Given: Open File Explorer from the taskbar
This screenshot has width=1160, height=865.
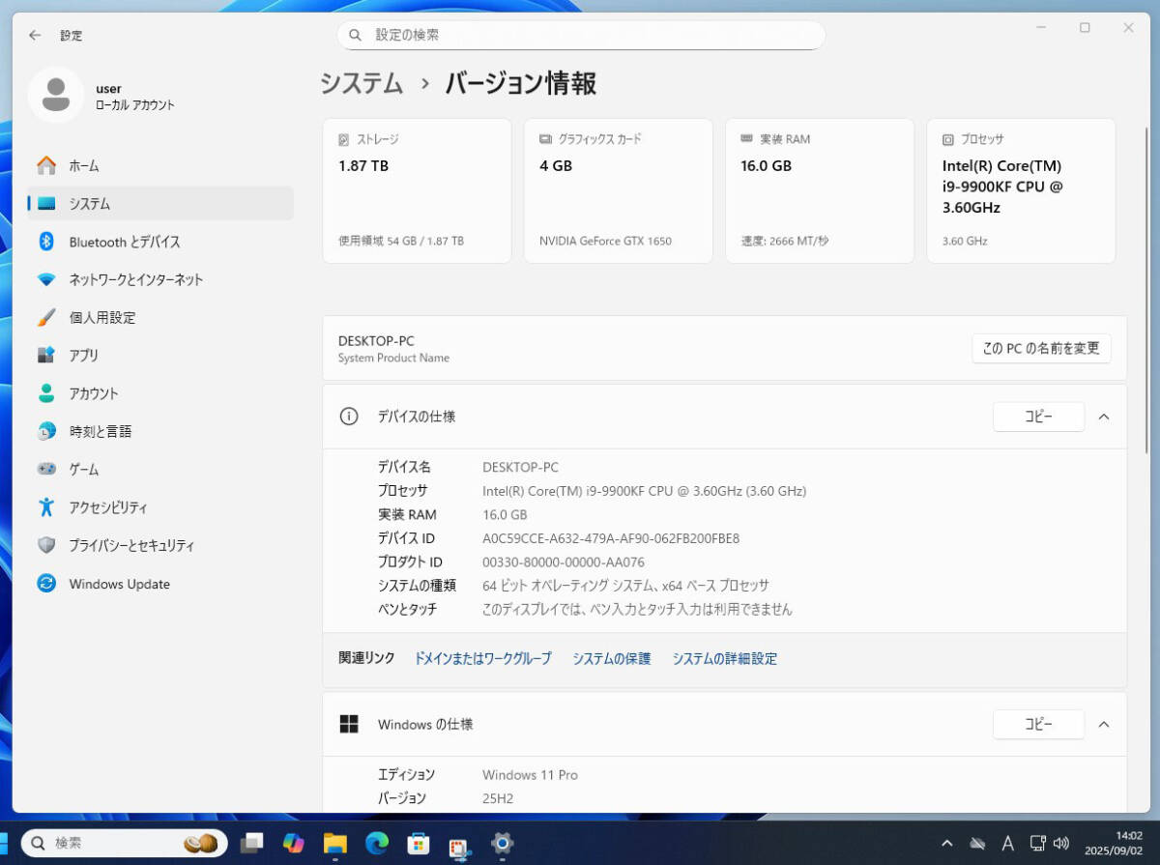Looking at the screenshot, I should 334,843.
